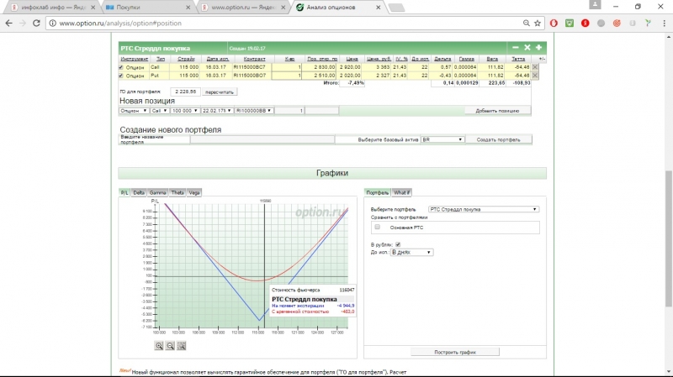Image resolution: width=673 pixels, height=377 pixels.
Task: Click the red Opera-style extension icon
Action: pyautogui.click(x=554, y=24)
